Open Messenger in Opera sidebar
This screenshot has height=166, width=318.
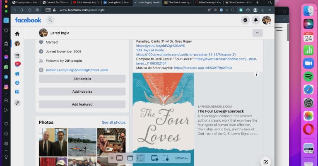[6, 58]
